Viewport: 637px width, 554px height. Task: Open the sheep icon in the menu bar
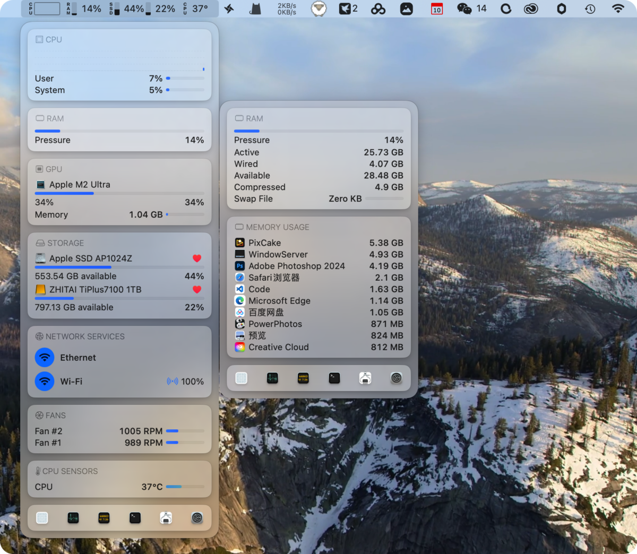318,8
